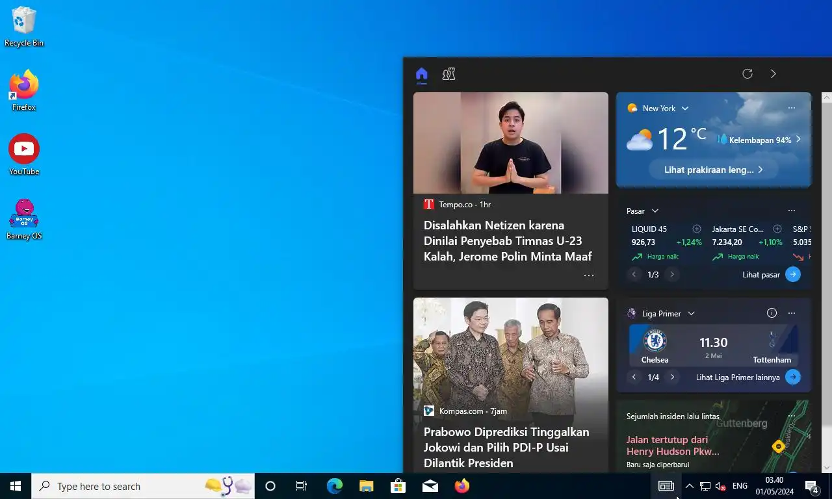Open Kelembapan 94% details
The height and width of the screenshot is (499, 832).
(x=759, y=140)
